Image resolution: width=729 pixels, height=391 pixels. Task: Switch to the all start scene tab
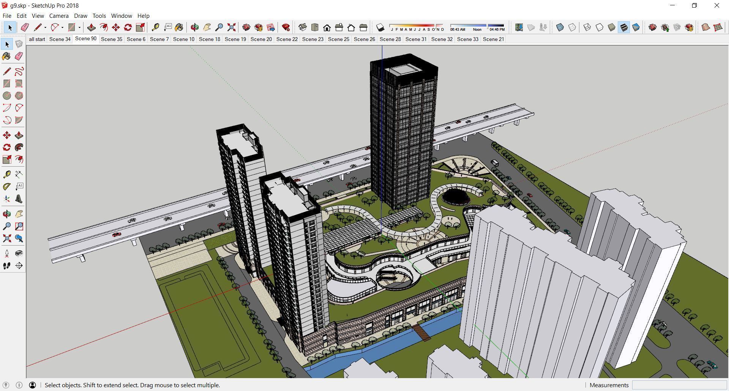[37, 39]
